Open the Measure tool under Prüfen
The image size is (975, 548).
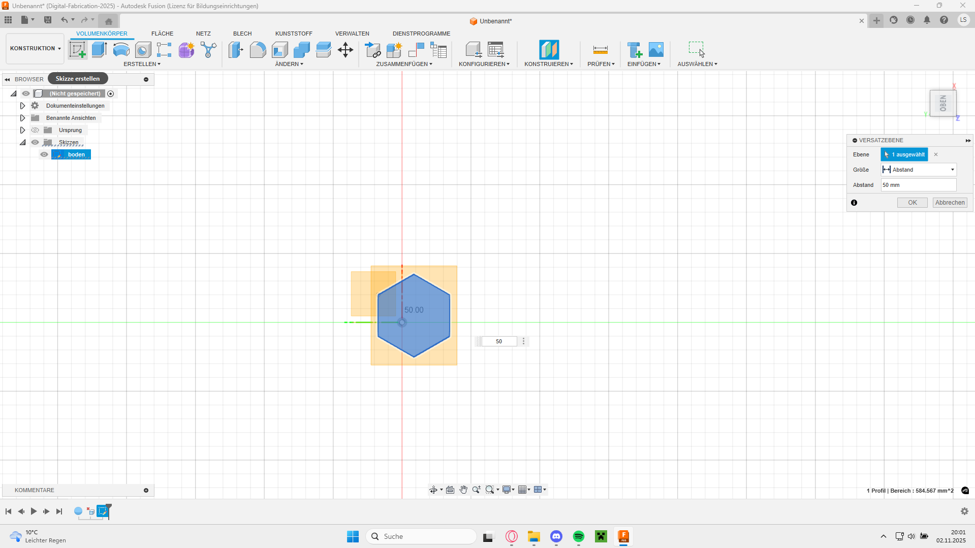click(x=600, y=50)
